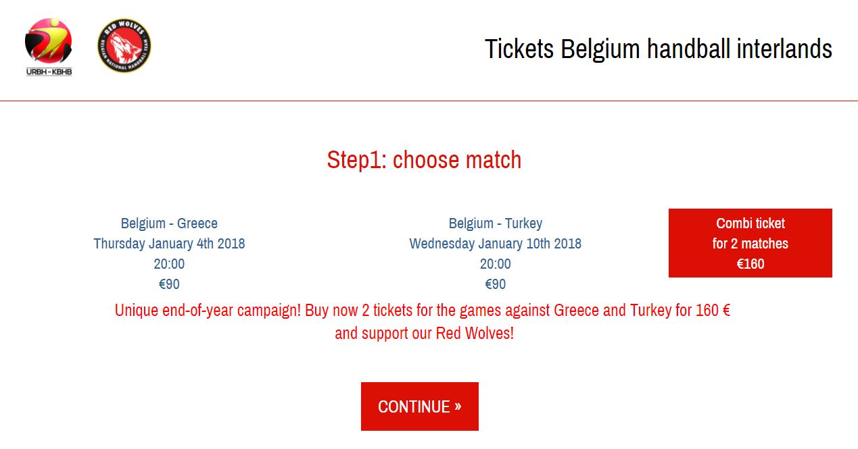Click the 20:00 time under Belgium - Greece
The image size is (858, 449).
pos(169,263)
